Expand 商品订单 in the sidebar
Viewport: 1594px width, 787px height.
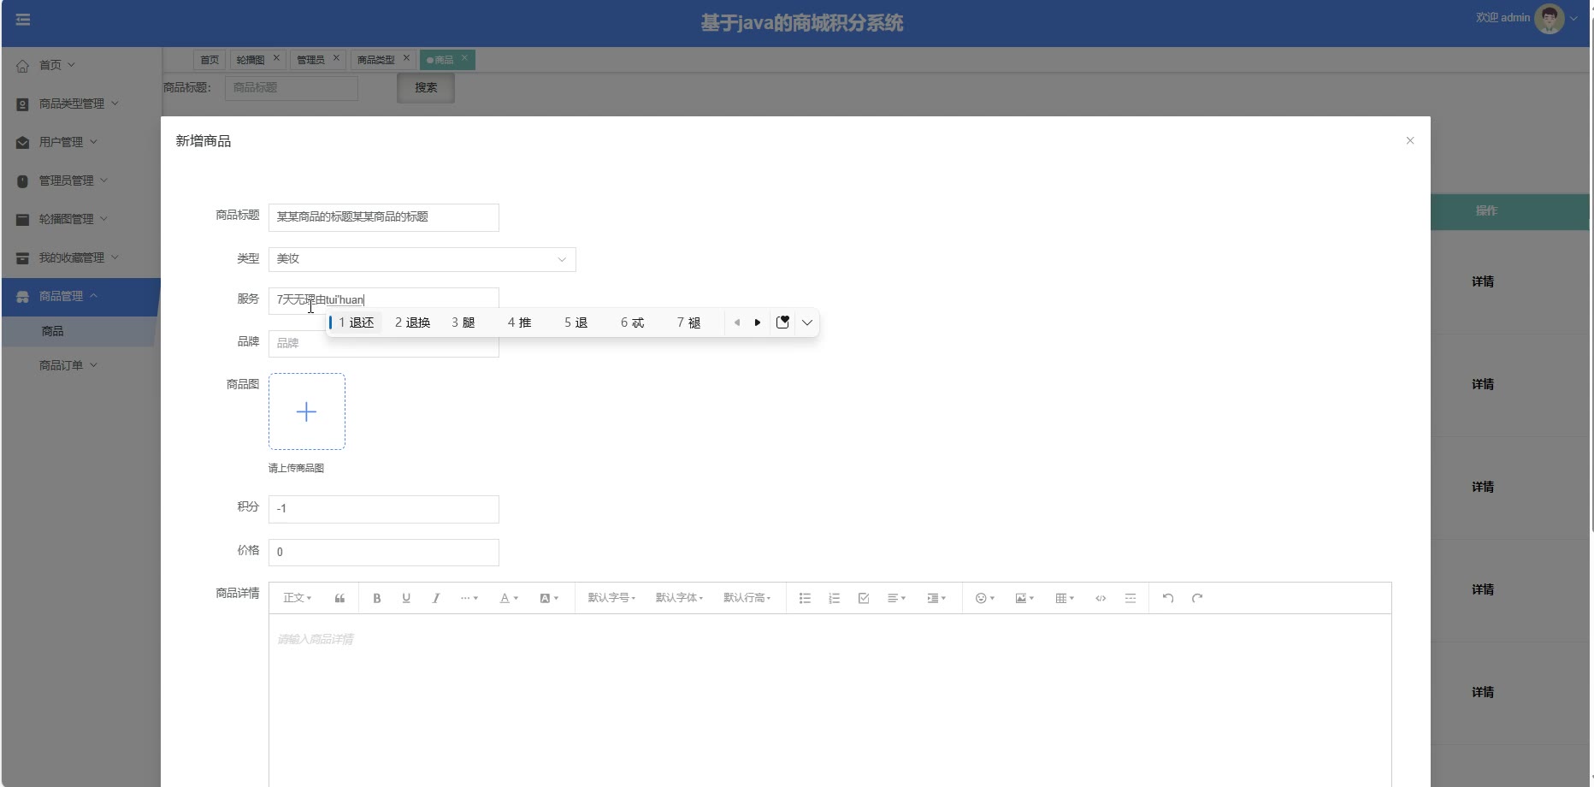[x=80, y=365]
